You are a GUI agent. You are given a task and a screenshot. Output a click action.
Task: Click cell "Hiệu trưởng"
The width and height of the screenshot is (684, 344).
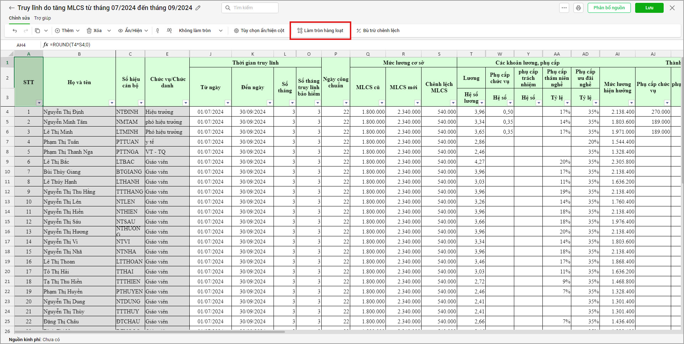tap(167, 112)
